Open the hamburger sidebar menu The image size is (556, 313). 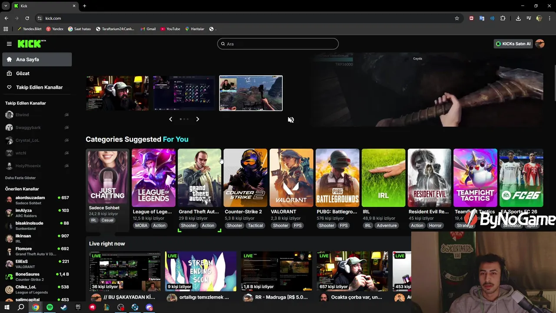tap(9, 44)
